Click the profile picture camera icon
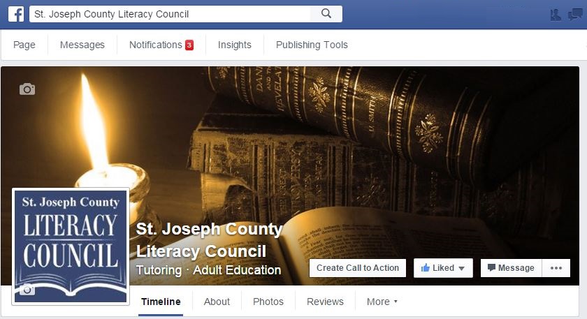 pyautogui.click(x=27, y=290)
